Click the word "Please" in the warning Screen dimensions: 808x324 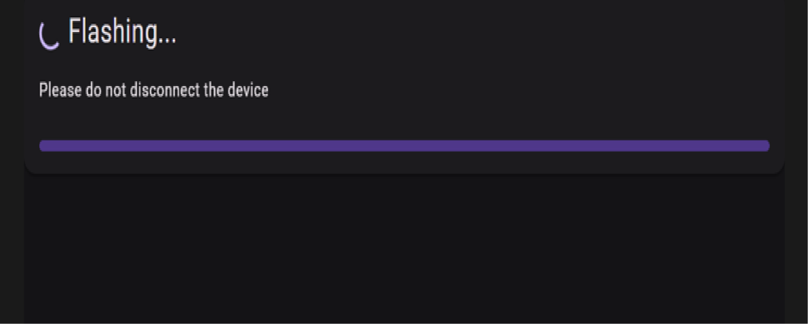pyautogui.click(x=60, y=90)
